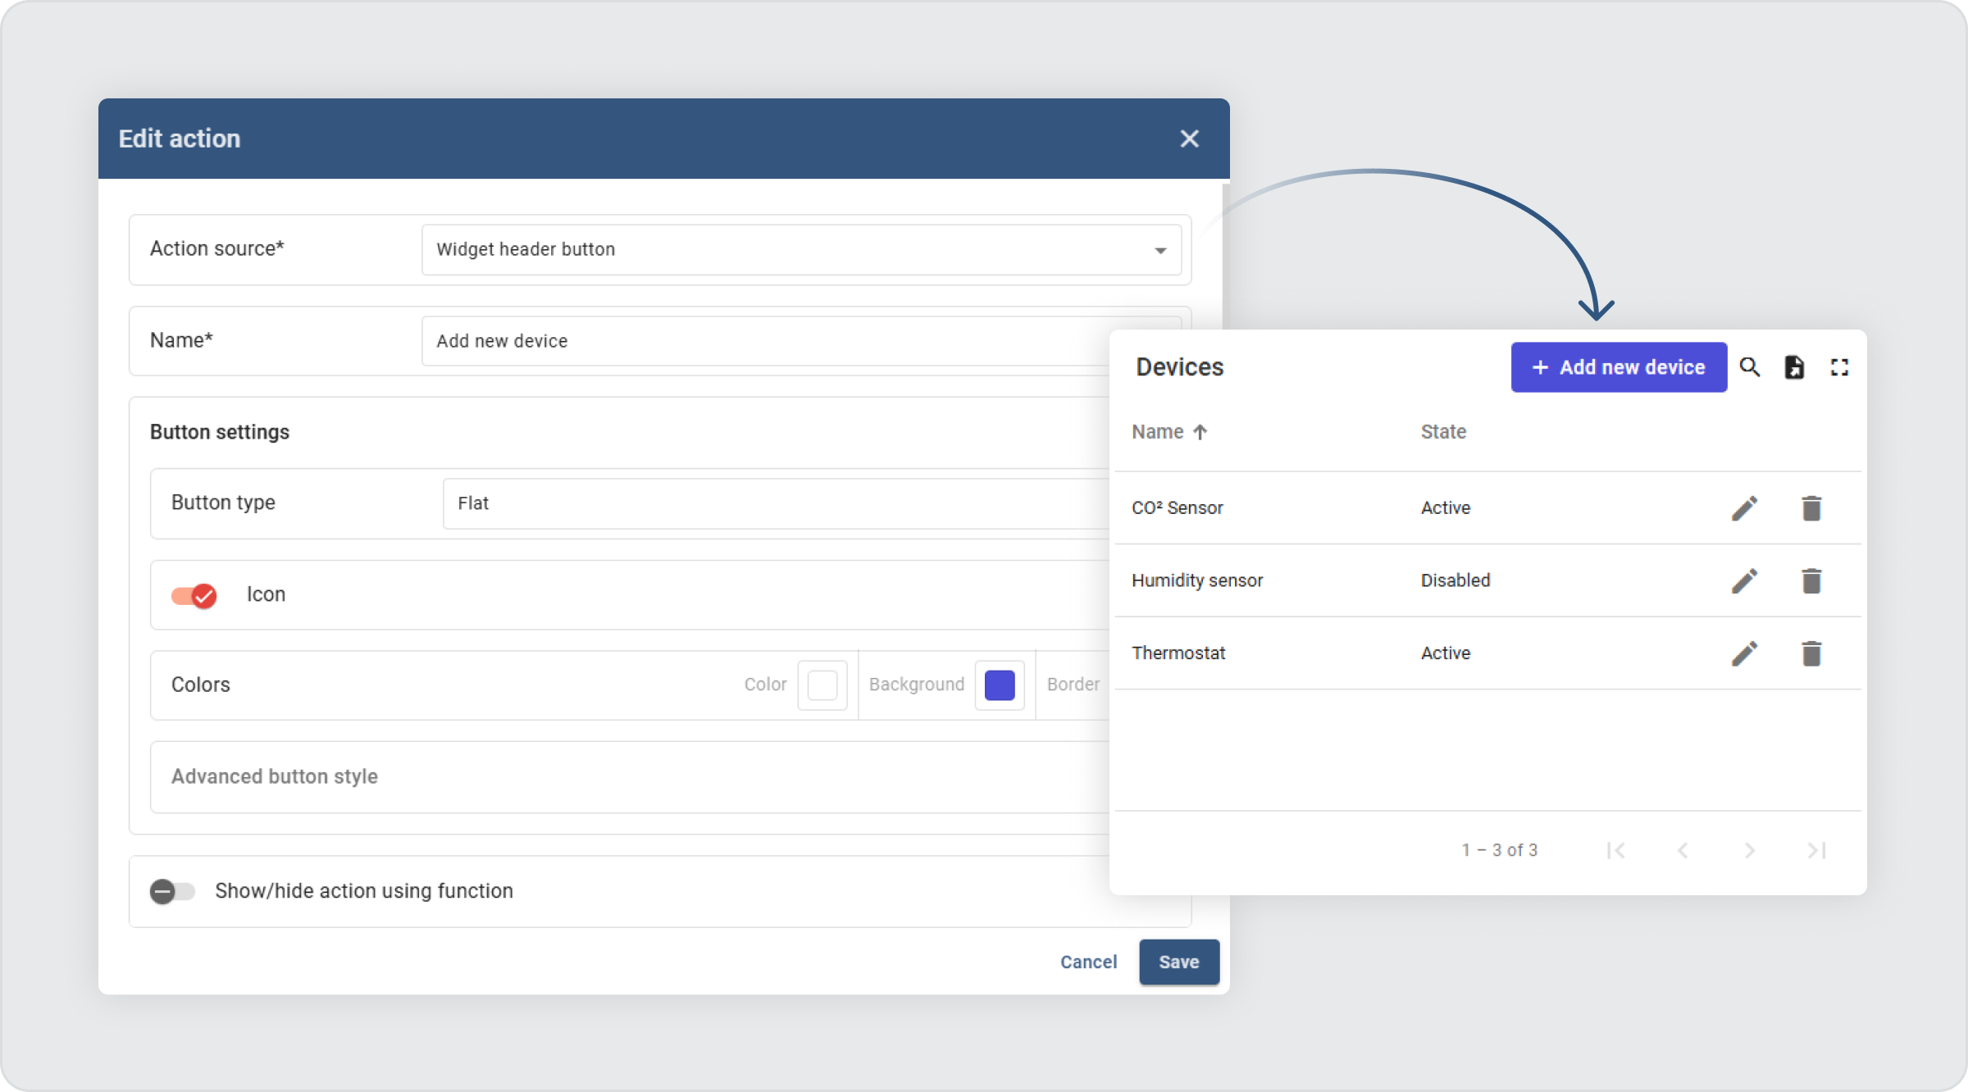Edit the Humidity sensor device
1968x1092 pixels.
click(x=1745, y=580)
